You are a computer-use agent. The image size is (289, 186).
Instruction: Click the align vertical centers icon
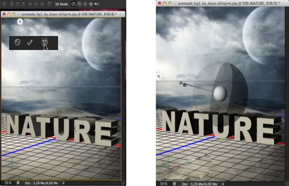pos(18,4)
